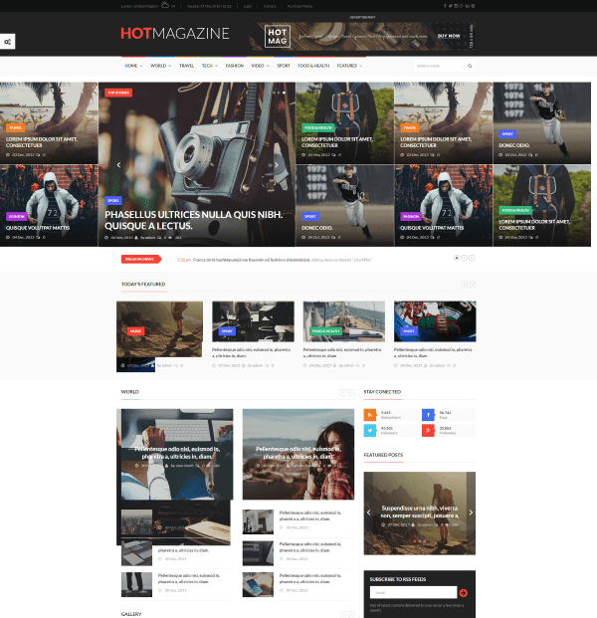This screenshot has height=618, width=597.
Task: Click next arrow in Today's Featured
Action: pos(472,285)
